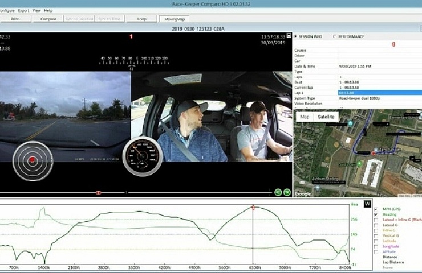Enable the Inline G checkbox

376,230
